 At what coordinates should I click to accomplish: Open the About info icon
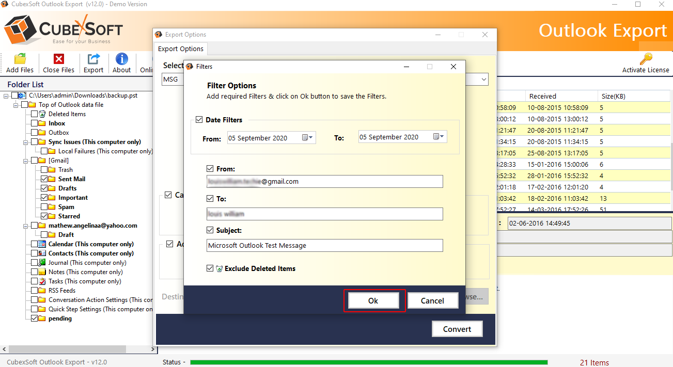(122, 58)
